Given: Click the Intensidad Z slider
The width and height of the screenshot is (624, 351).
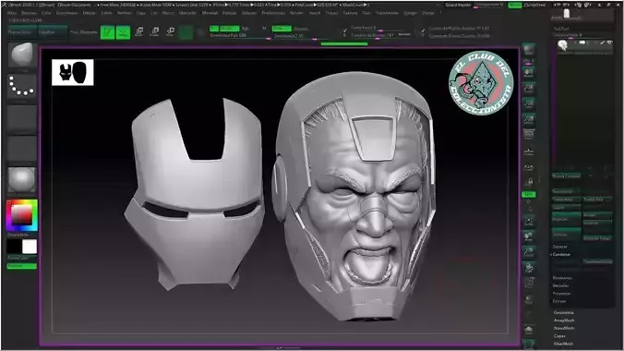Looking at the screenshot, I should 300,36.
